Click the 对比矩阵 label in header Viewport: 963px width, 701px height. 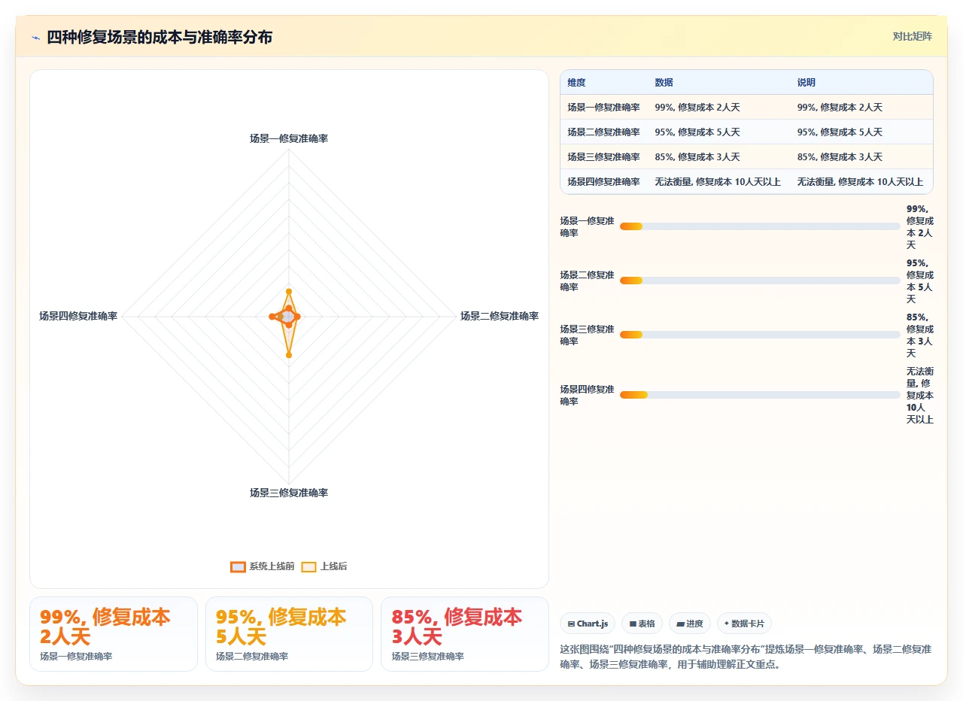click(x=912, y=36)
